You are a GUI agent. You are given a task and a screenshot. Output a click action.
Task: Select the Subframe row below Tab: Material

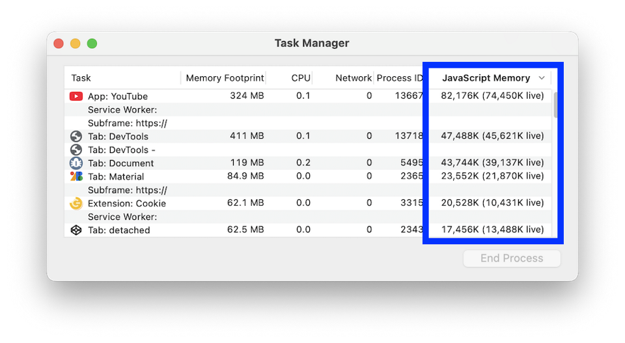pos(128,190)
